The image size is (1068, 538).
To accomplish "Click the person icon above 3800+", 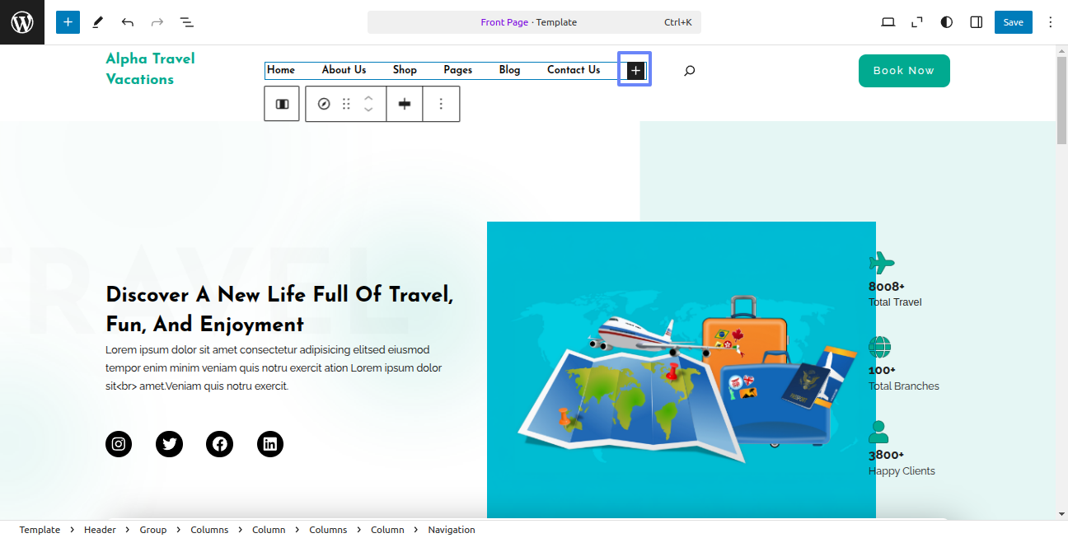I will coord(878,432).
